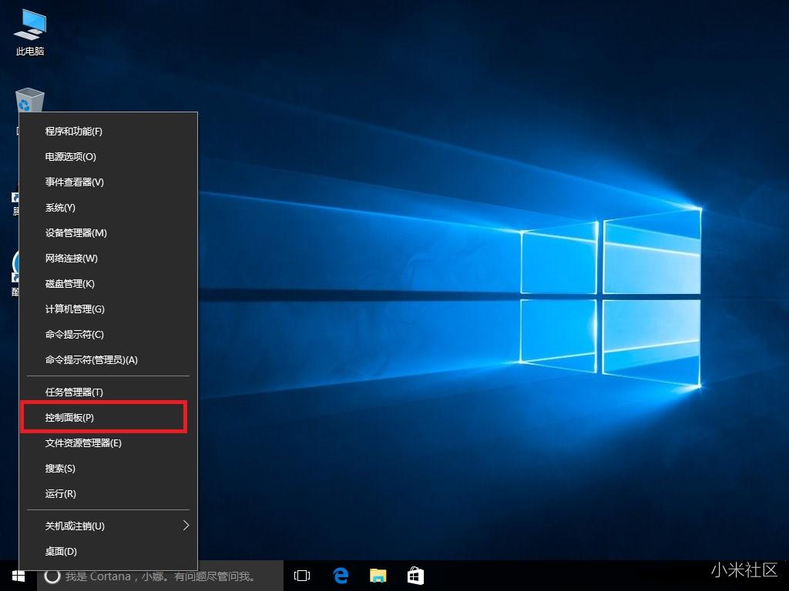Click the Cortana circle icon
The width and height of the screenshot is (789, 591).
[x=52, y=576]
